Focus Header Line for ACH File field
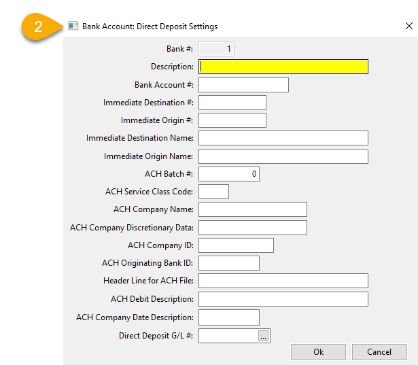The height and width of the screenshot is (365, 418). click(x=283, y=281)
